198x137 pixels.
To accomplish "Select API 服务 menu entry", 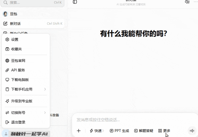I will [26, 70].
